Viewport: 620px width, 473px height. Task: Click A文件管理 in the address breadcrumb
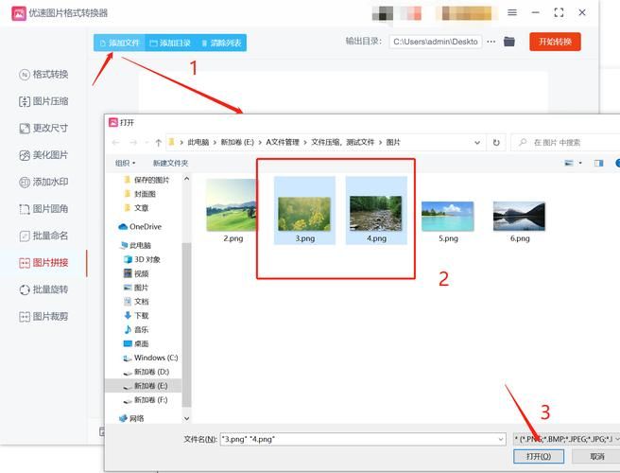(283, 142)
